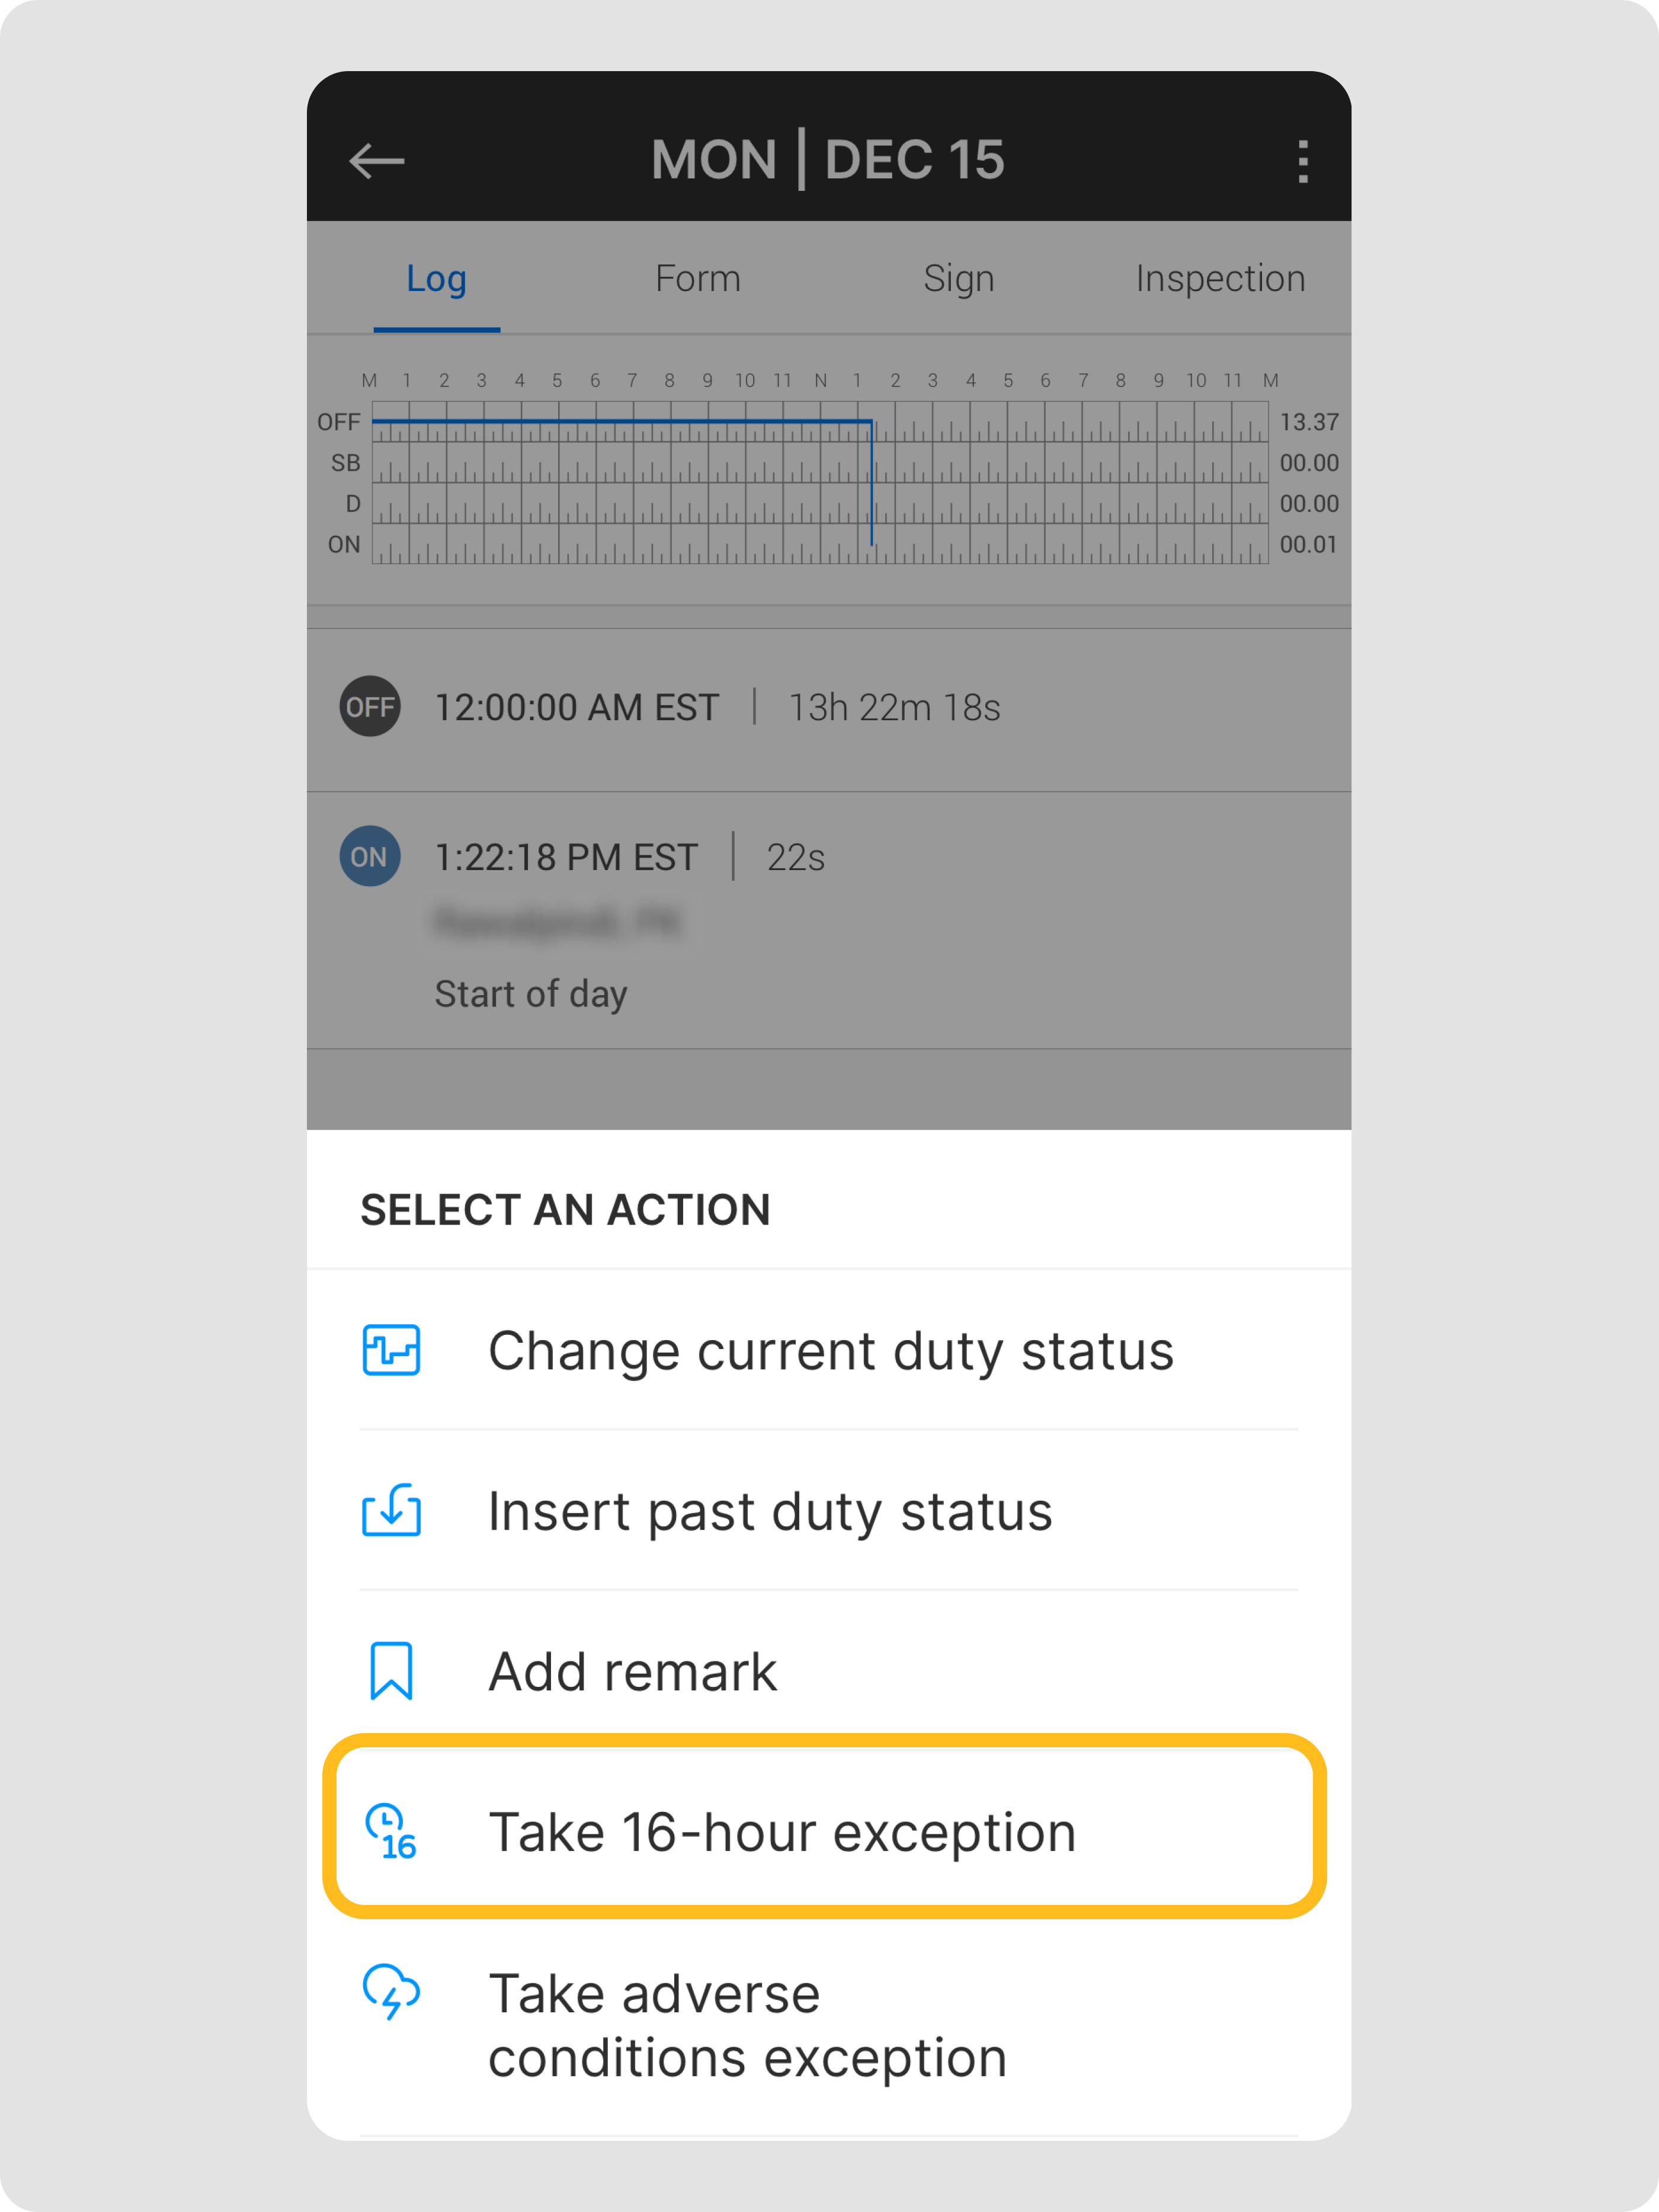This screenshot has height=2212, width=1659.
Task: Click the duty status change line on graph
Action: (872, 483)
